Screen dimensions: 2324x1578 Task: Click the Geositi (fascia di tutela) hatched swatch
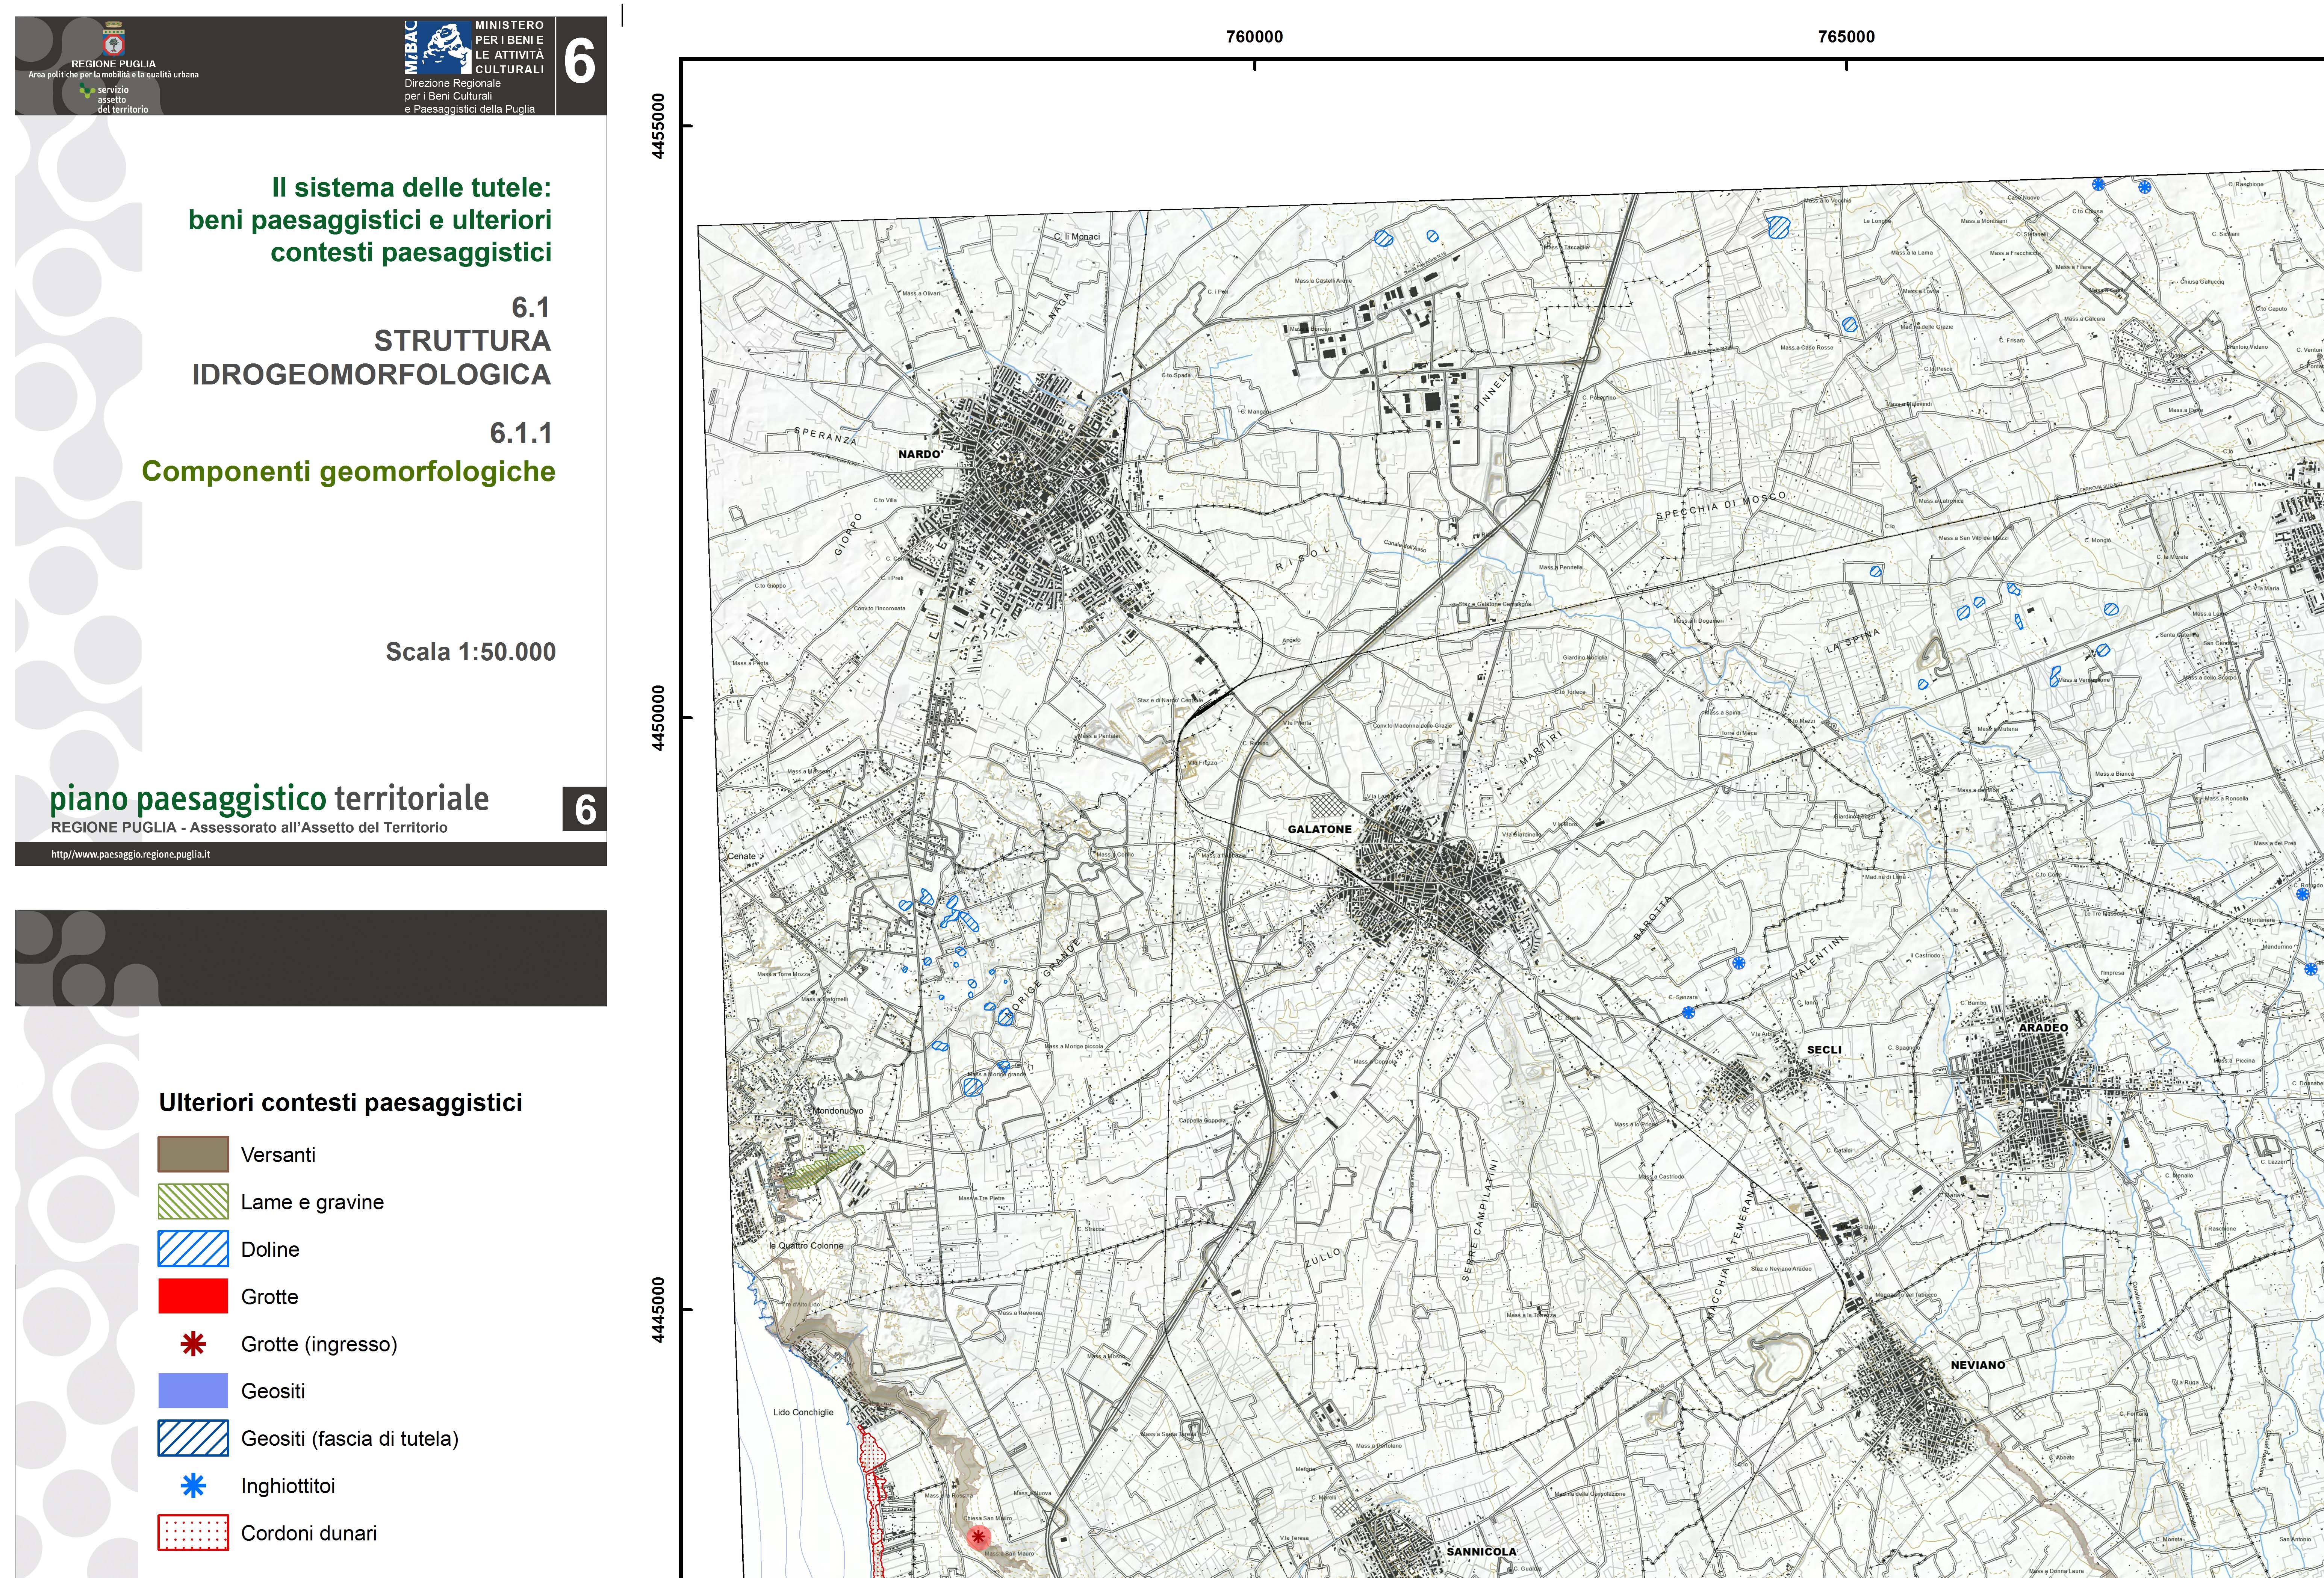(x=193, y=1438)
